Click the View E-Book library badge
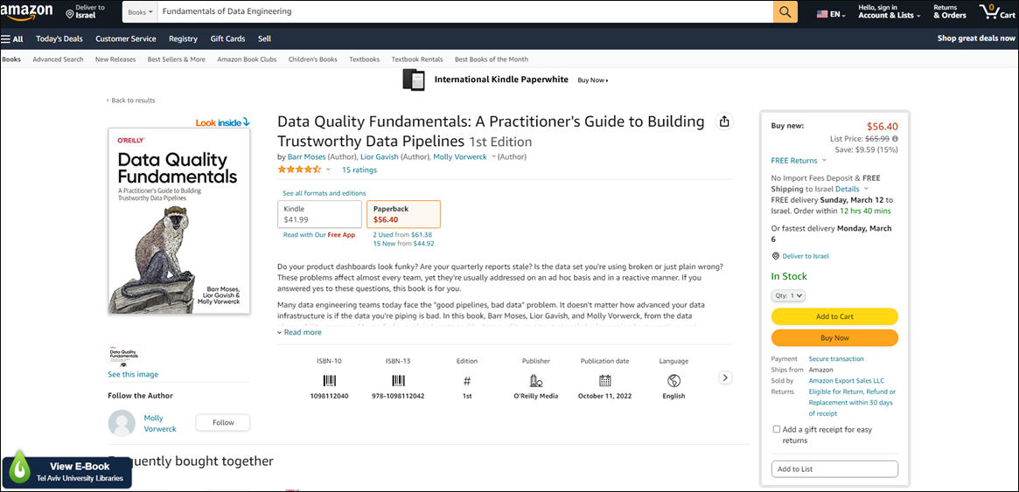The height and width of the screenshot is (492, 1019). 67,471
